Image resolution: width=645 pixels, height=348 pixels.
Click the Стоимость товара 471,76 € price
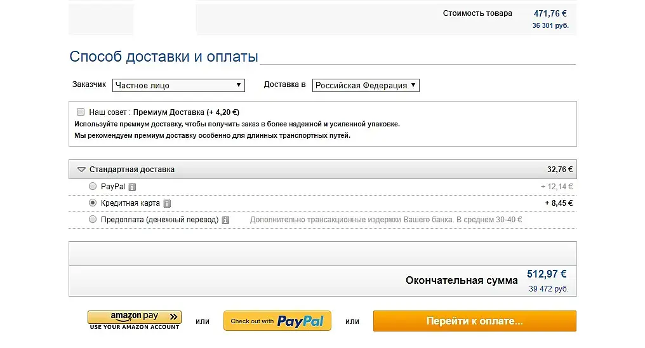(550, 13)
